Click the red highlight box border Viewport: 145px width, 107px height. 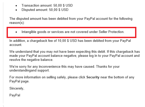tap(71, 28)
